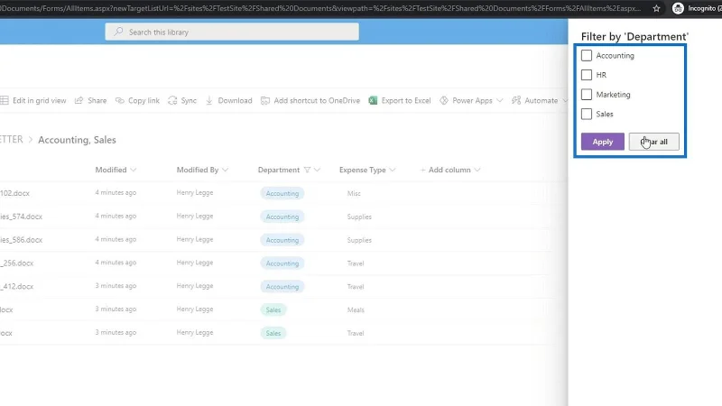Click the Accounting tag in the _412.docx row
This screenshot has width=722, height=406.
(x=282, y=286)
